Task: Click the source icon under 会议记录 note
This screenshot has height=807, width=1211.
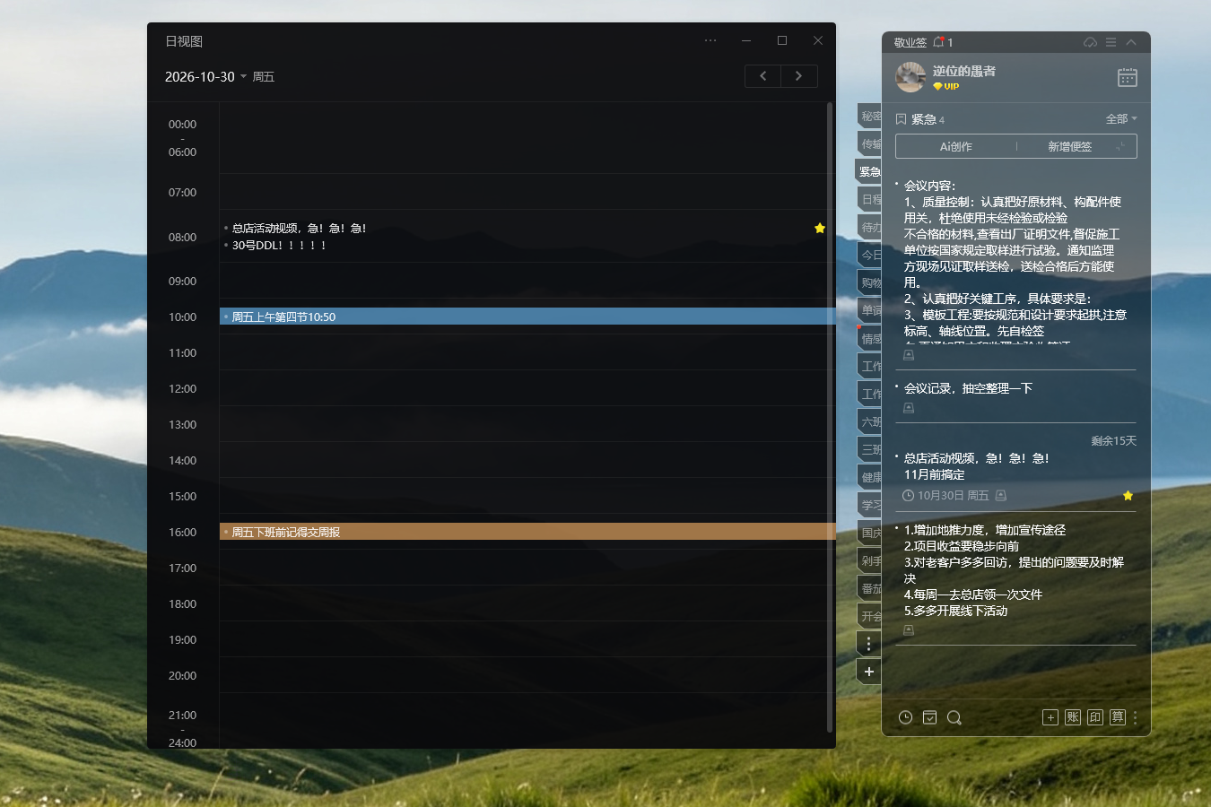Action: (908, 408)
